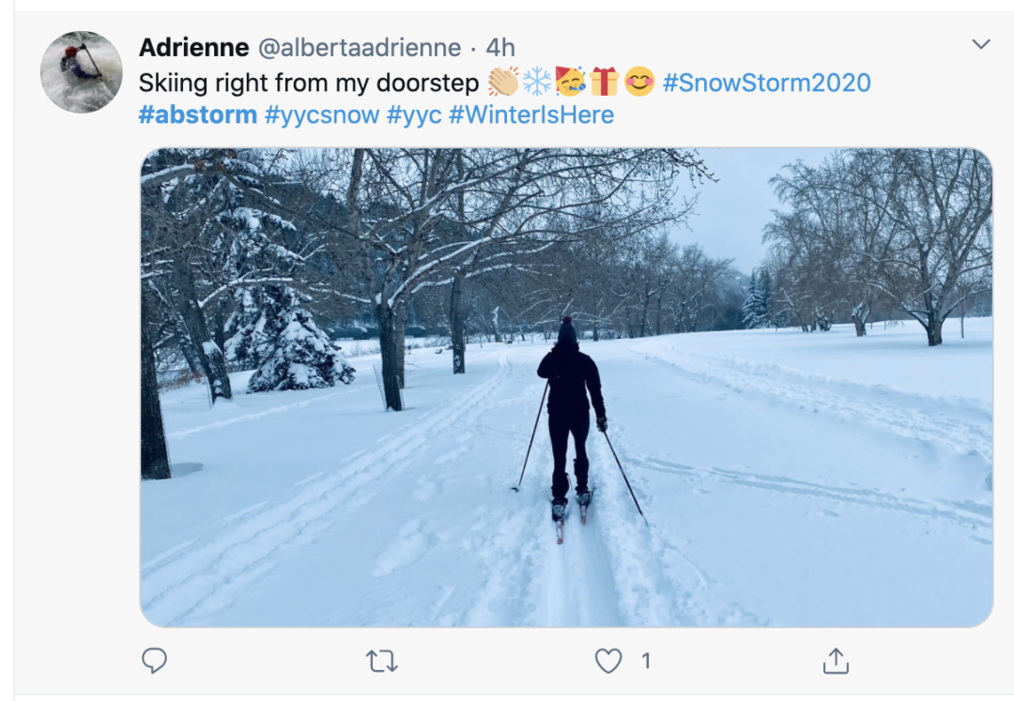Visit the #yyc hashtag
The width and height of the screenshot is (1014, 701).
[414, 115]
